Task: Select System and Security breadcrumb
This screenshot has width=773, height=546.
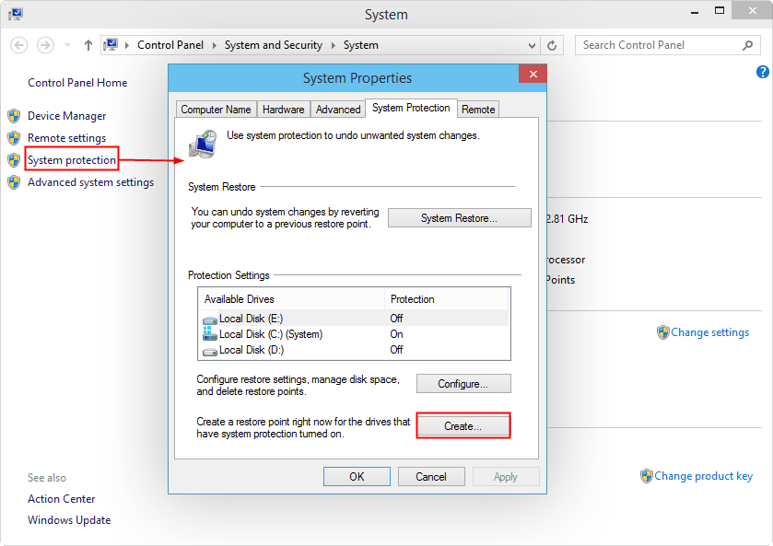Action: (274, 45)
